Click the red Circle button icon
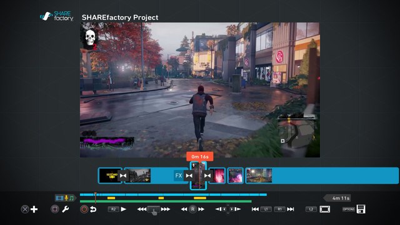Screen dimensions: 400x225 [x=84, y=209]
